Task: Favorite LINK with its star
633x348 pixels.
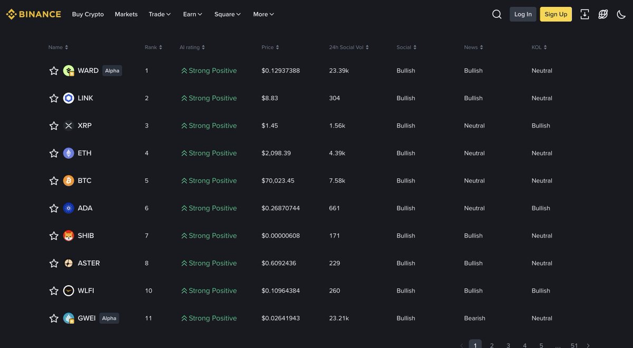Action: point(54,98)
